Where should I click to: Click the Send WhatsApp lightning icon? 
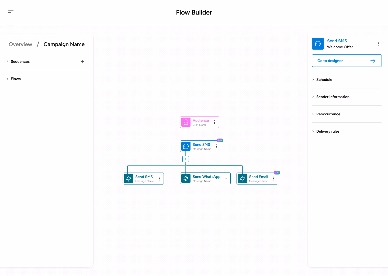[x=186, y=178]
